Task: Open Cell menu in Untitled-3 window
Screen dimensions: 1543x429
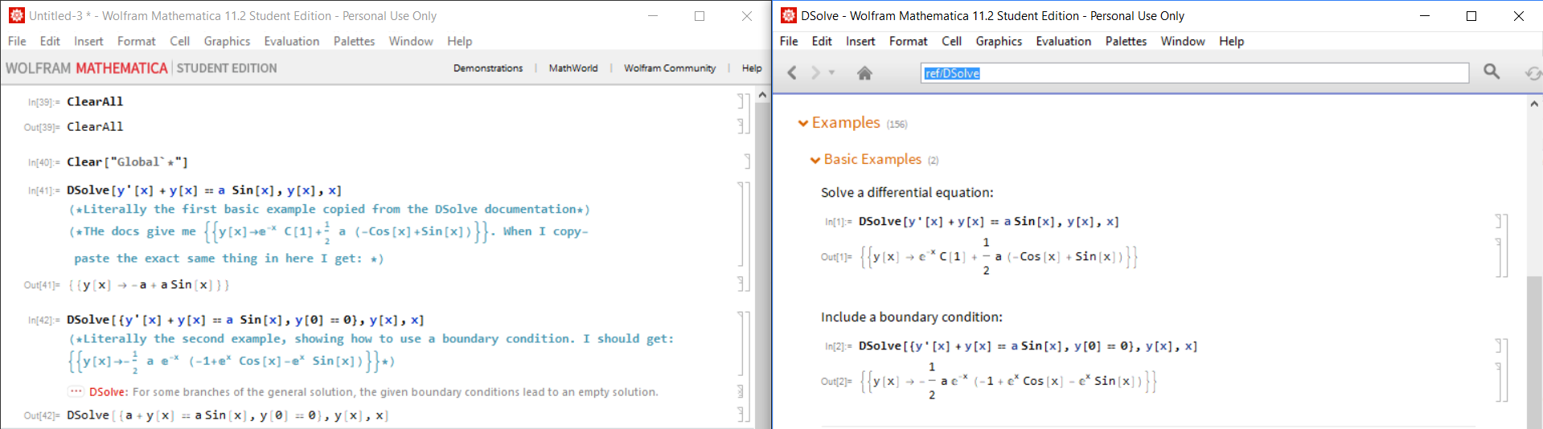Action: (180, 41)
